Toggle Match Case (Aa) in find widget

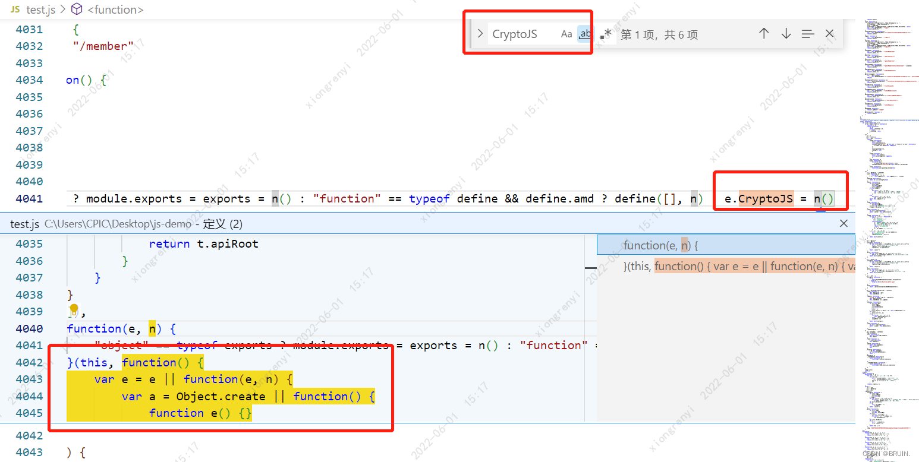pyautogui.click(x=566, y=34)
